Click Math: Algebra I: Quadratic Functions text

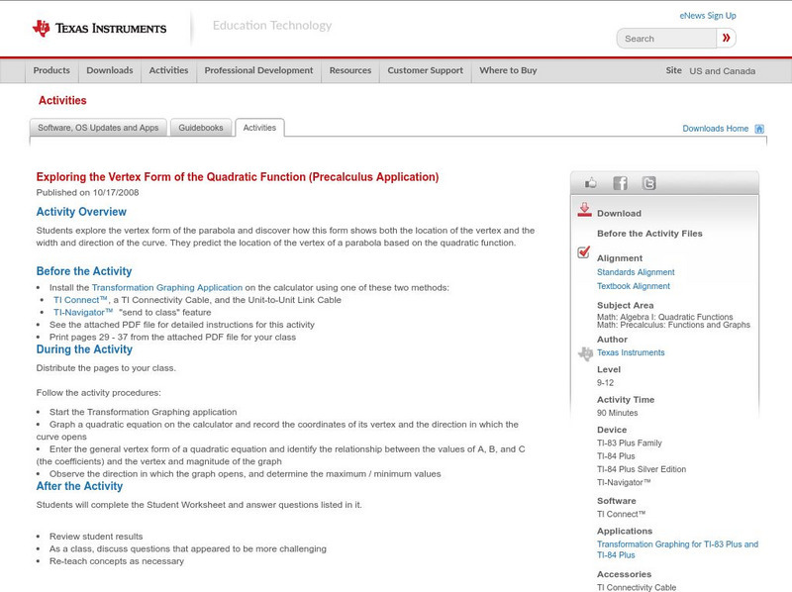[664, 317]
